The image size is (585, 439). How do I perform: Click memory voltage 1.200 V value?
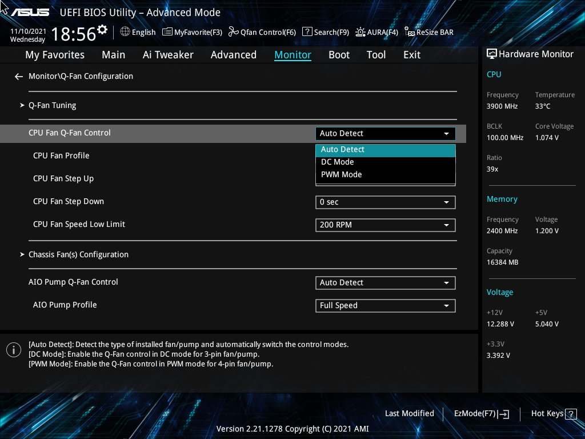point(547,231)
